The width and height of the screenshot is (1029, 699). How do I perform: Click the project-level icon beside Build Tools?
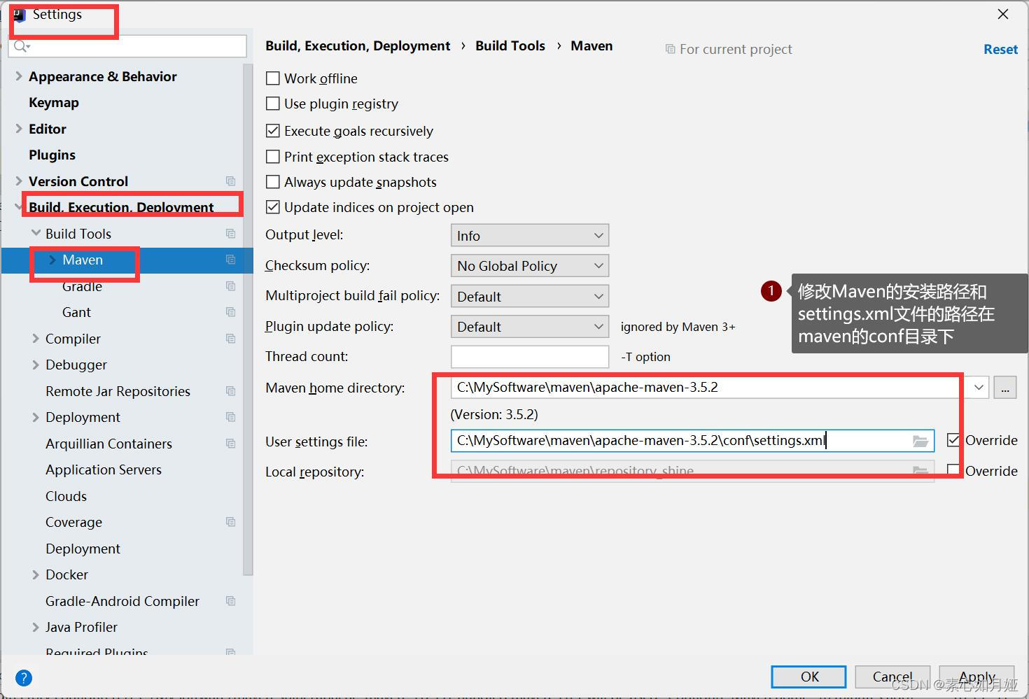click(230, 234)
